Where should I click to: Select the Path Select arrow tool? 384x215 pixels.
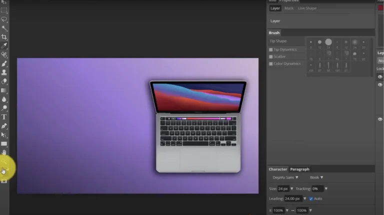(4, 135)
